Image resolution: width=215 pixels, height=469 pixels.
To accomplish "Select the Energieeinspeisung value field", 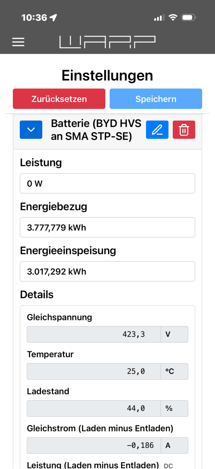I will (x=107, y=271).
